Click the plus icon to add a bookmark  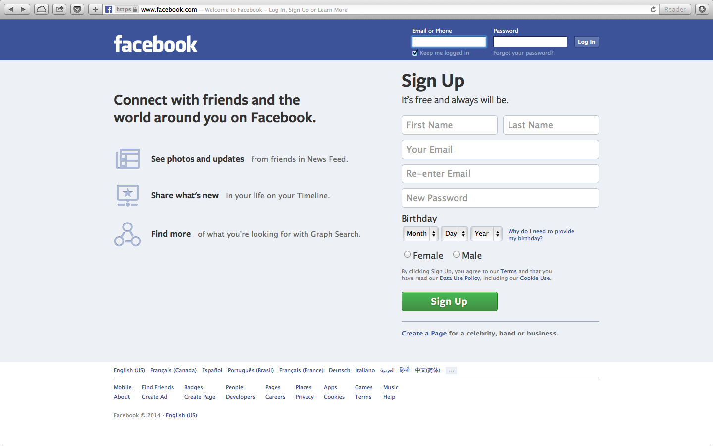click(x=95, y=9)
